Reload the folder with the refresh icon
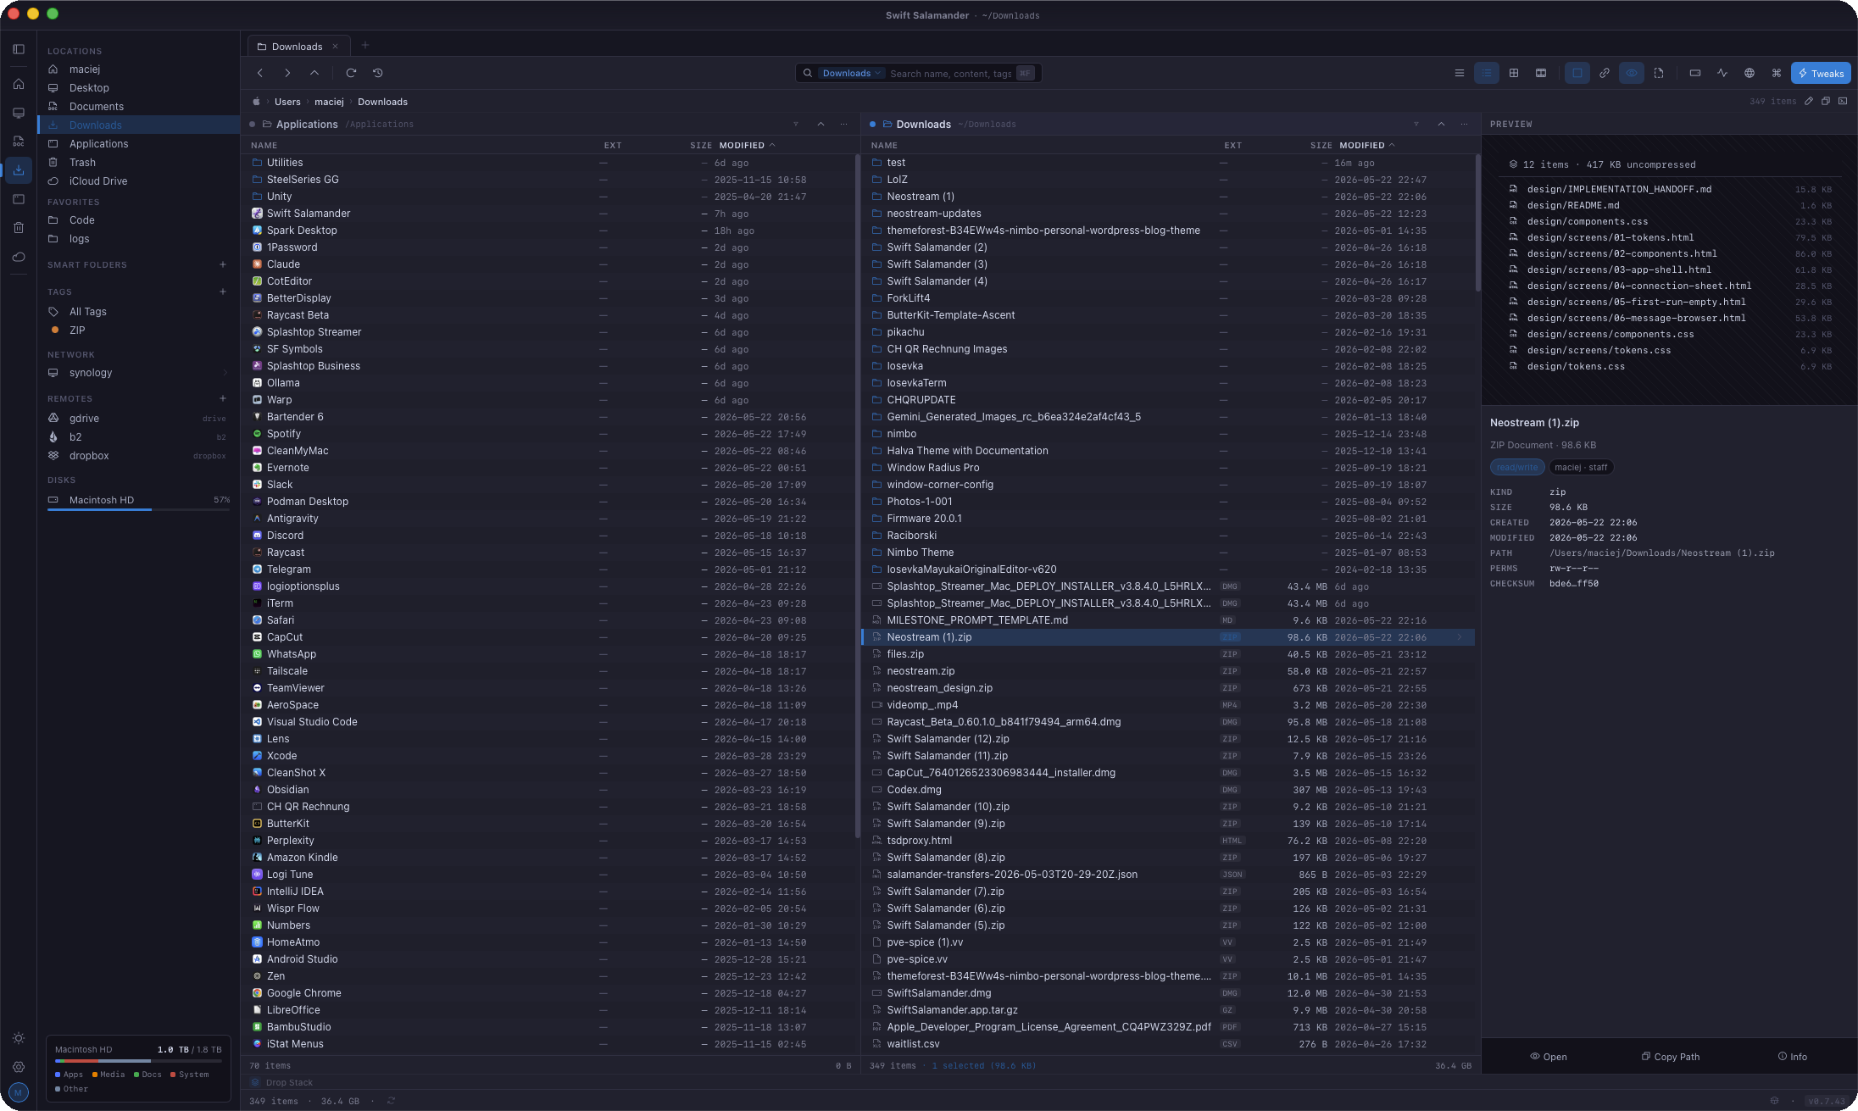This screenshot has width=1858, height=1111. [x=351, y=73]
